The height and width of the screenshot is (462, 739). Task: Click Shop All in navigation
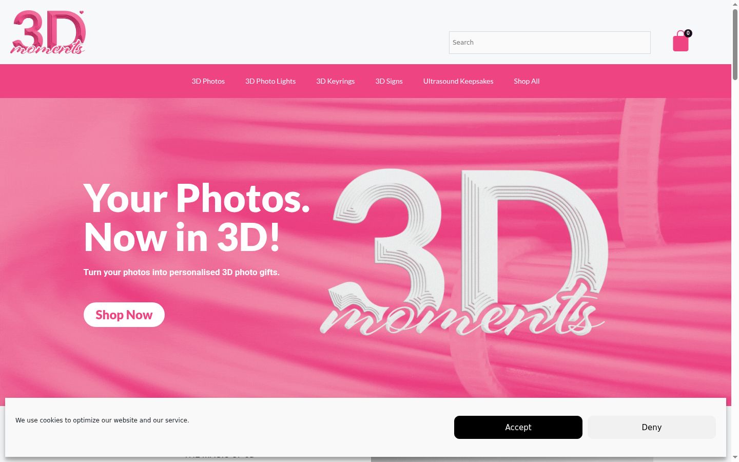pyautogui.click(x=527, y=81)
